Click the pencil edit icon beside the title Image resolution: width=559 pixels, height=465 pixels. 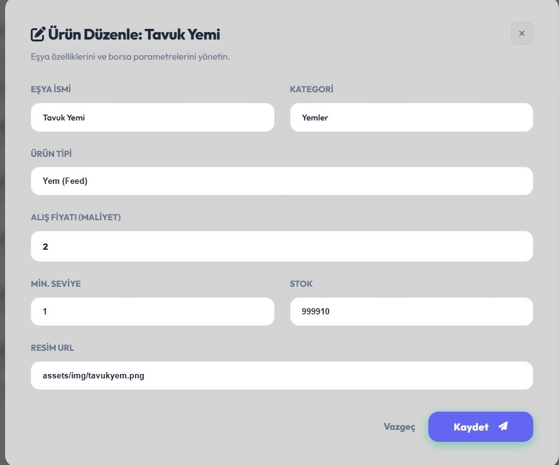(x=38, y=34)
